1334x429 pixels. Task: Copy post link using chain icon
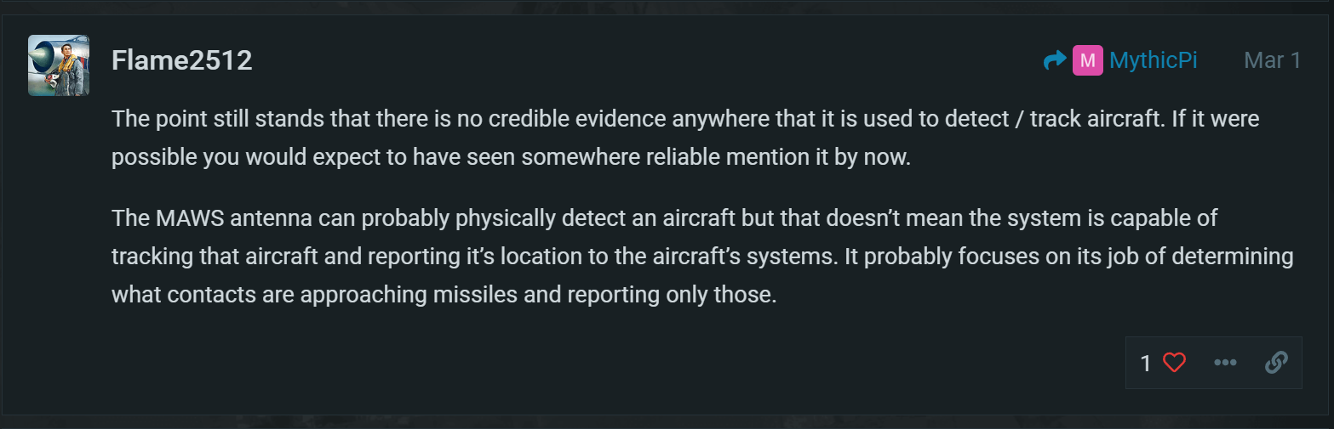tap(1275, 363)
